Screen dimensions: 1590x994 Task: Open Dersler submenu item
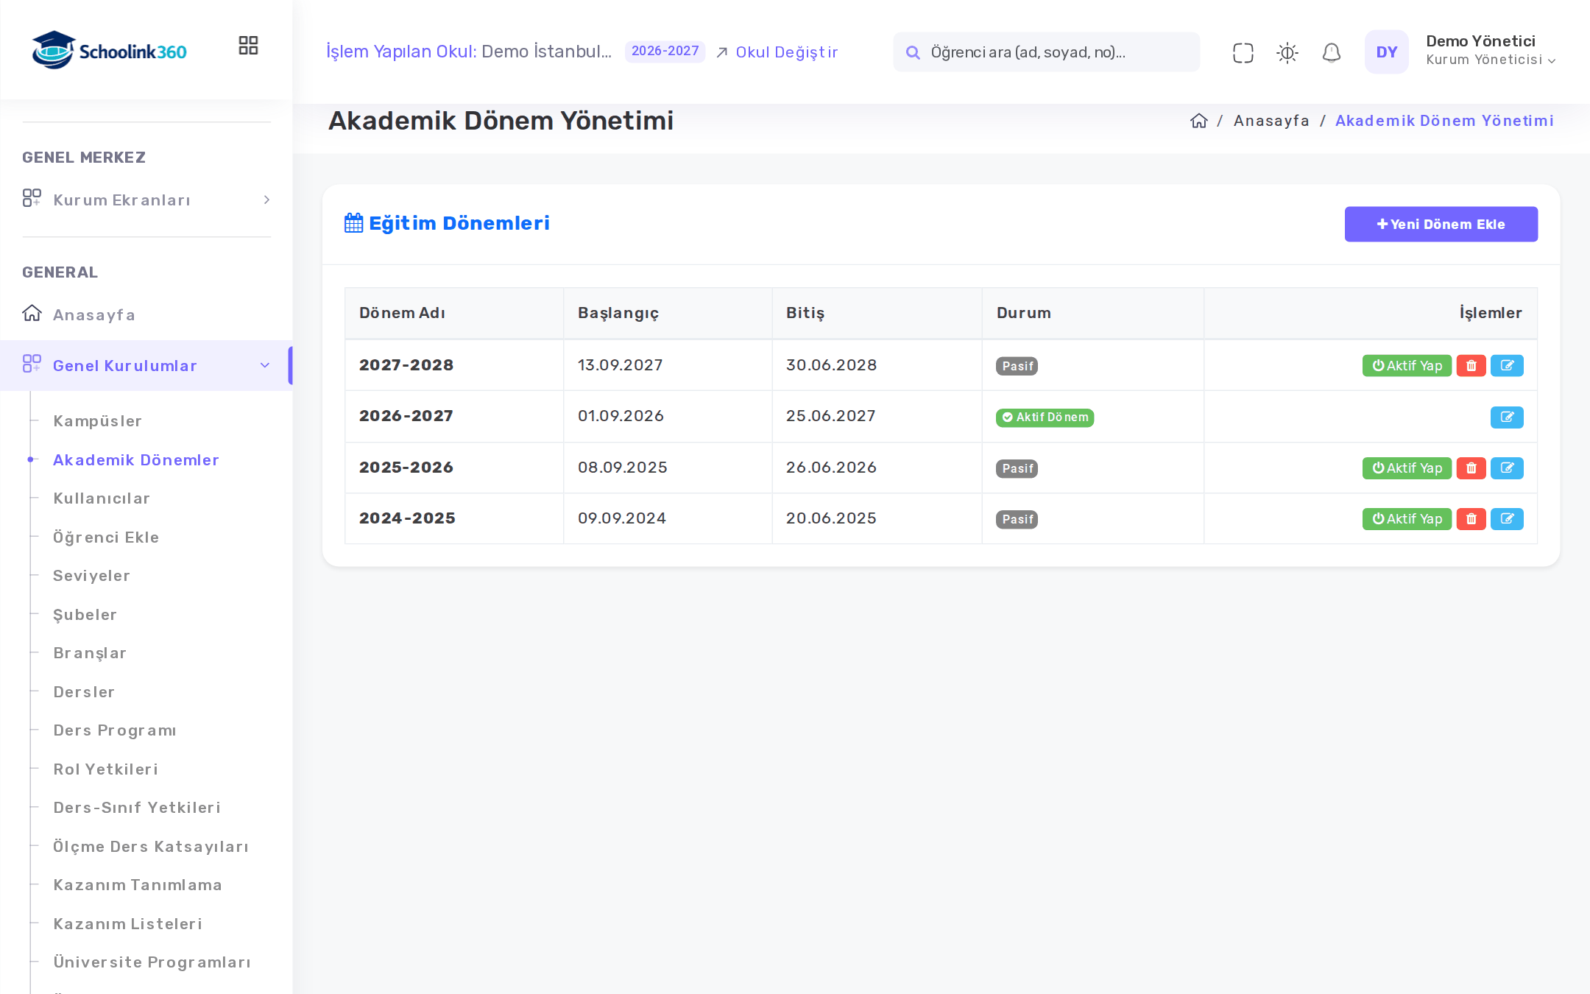(84, 692)
